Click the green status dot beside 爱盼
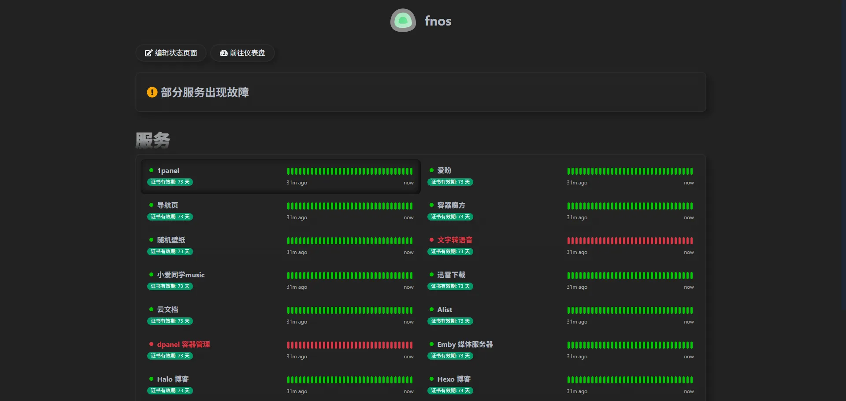The image size is (846, 401). click(x=431, y=170)
